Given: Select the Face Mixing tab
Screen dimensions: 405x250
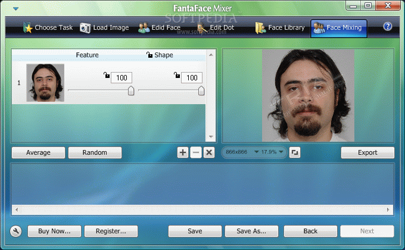Looking at the screenshot, I should point(339,28).
